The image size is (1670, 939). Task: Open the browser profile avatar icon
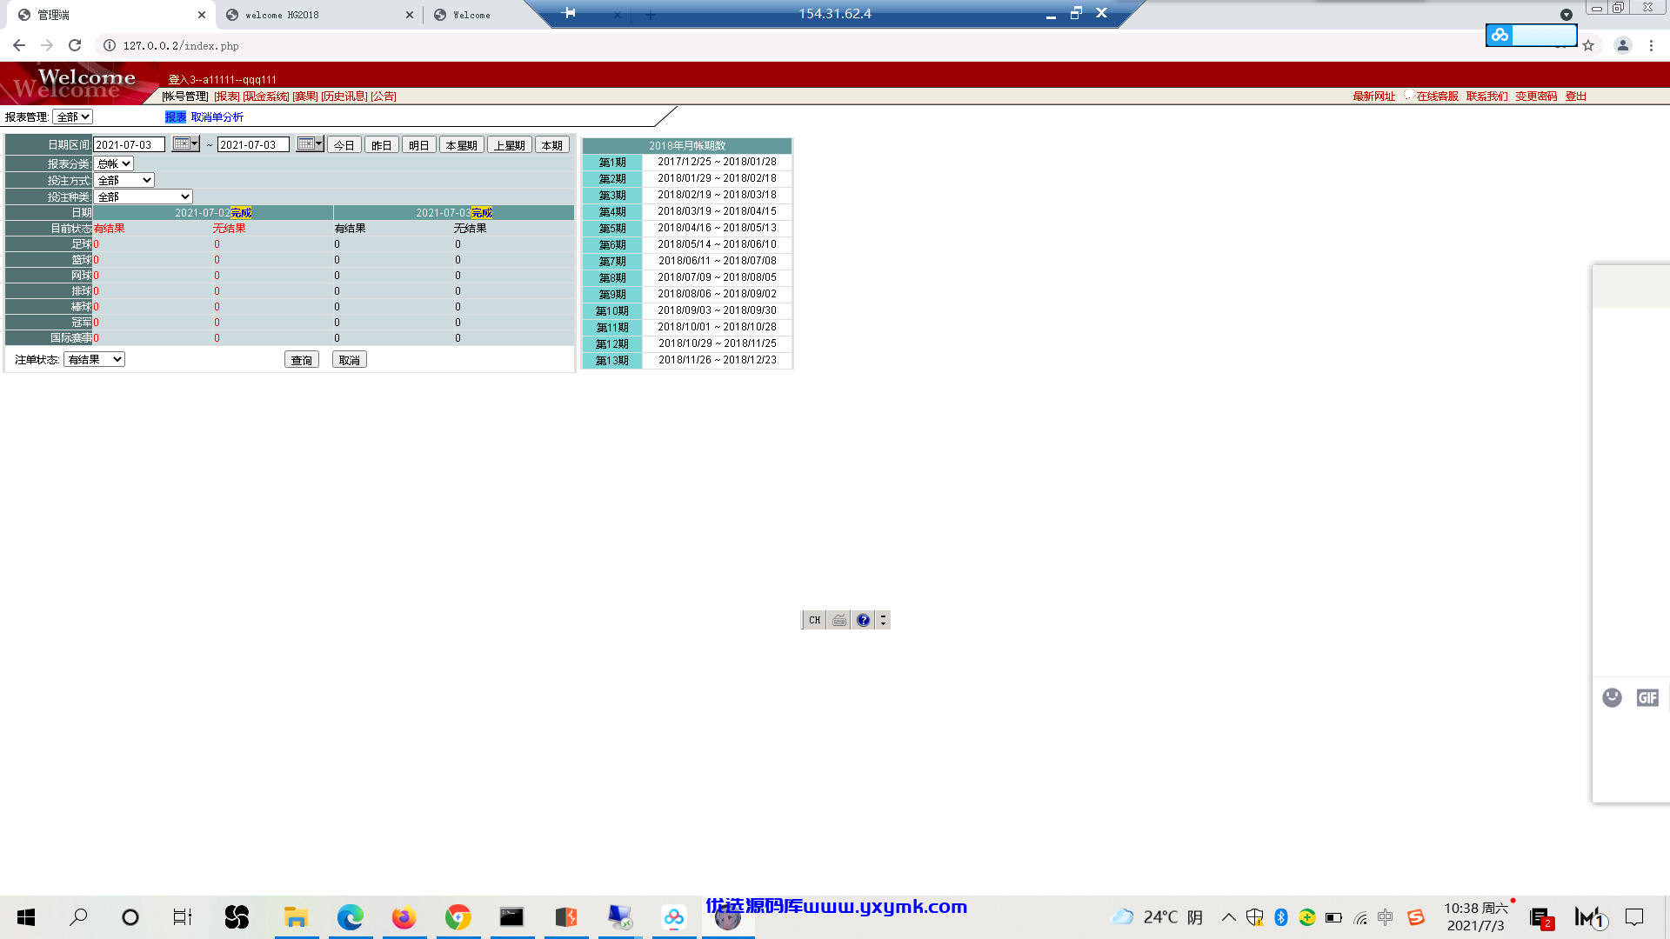click(1622, 45)
